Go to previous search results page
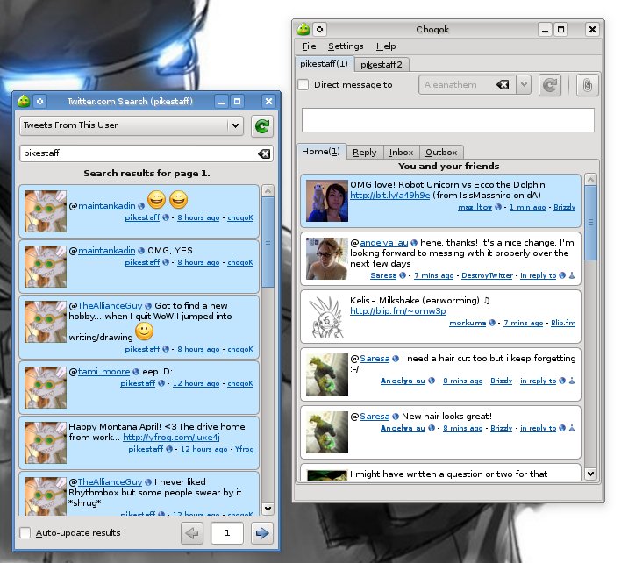 [x=192, y=533]
